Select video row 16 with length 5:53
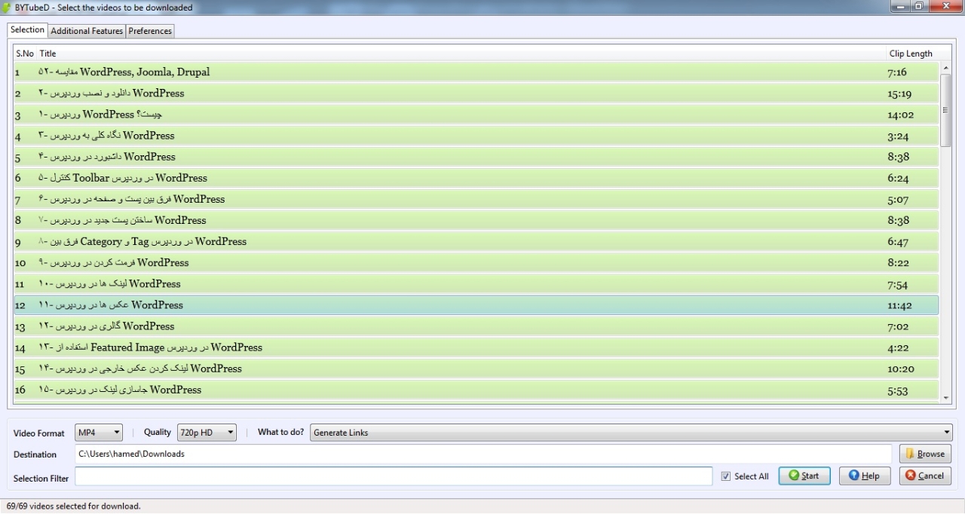This screenshot has height=514, width=965. 476,390
